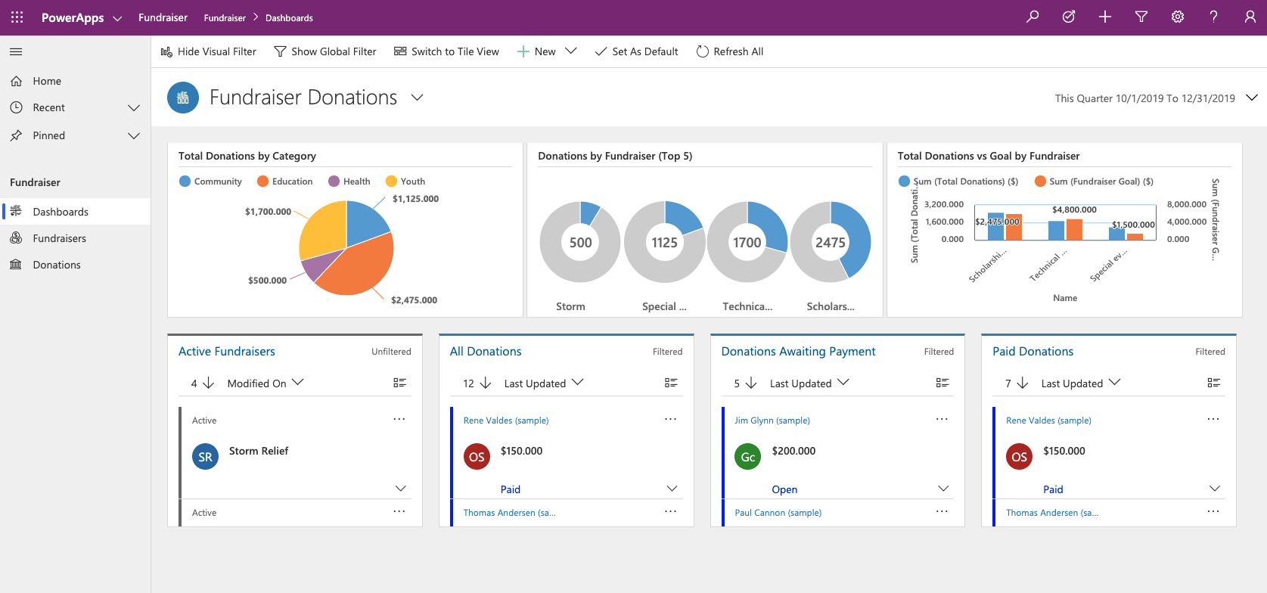Click the Education legend color swatch
This screenshot has height=593, width=1267.
coord(263,182)
